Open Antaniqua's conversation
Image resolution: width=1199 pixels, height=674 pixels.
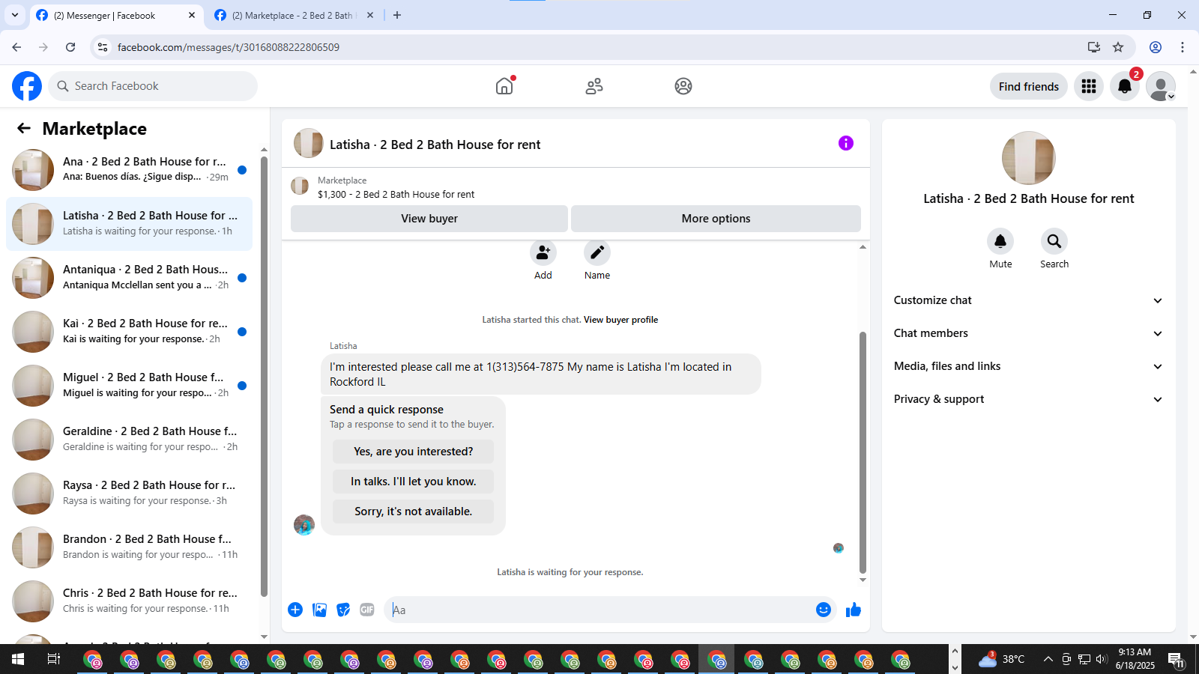pos(129,278)
